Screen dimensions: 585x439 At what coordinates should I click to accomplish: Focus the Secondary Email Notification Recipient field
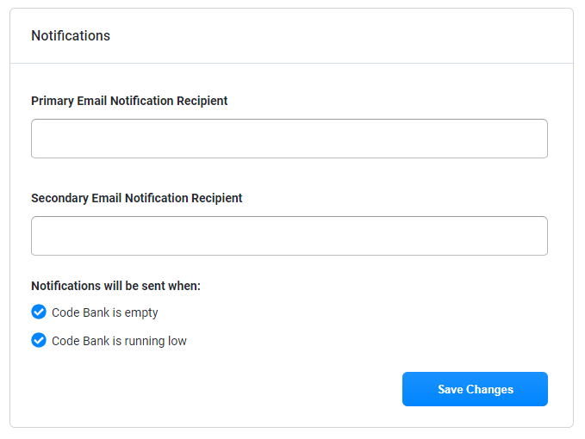[289, 236]
